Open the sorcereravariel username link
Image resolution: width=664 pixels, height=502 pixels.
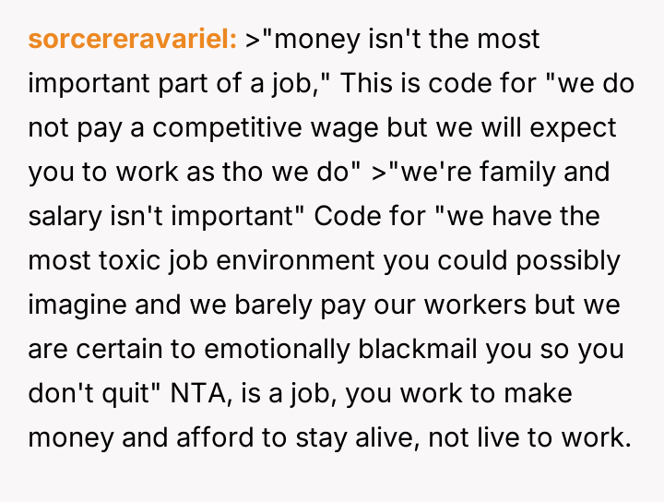[x=133, y=40]
